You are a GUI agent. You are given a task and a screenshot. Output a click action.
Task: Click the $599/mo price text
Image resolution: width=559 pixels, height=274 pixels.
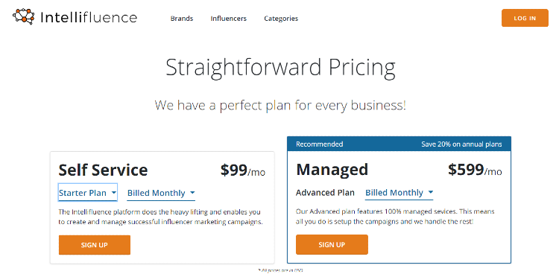point(475,170)
